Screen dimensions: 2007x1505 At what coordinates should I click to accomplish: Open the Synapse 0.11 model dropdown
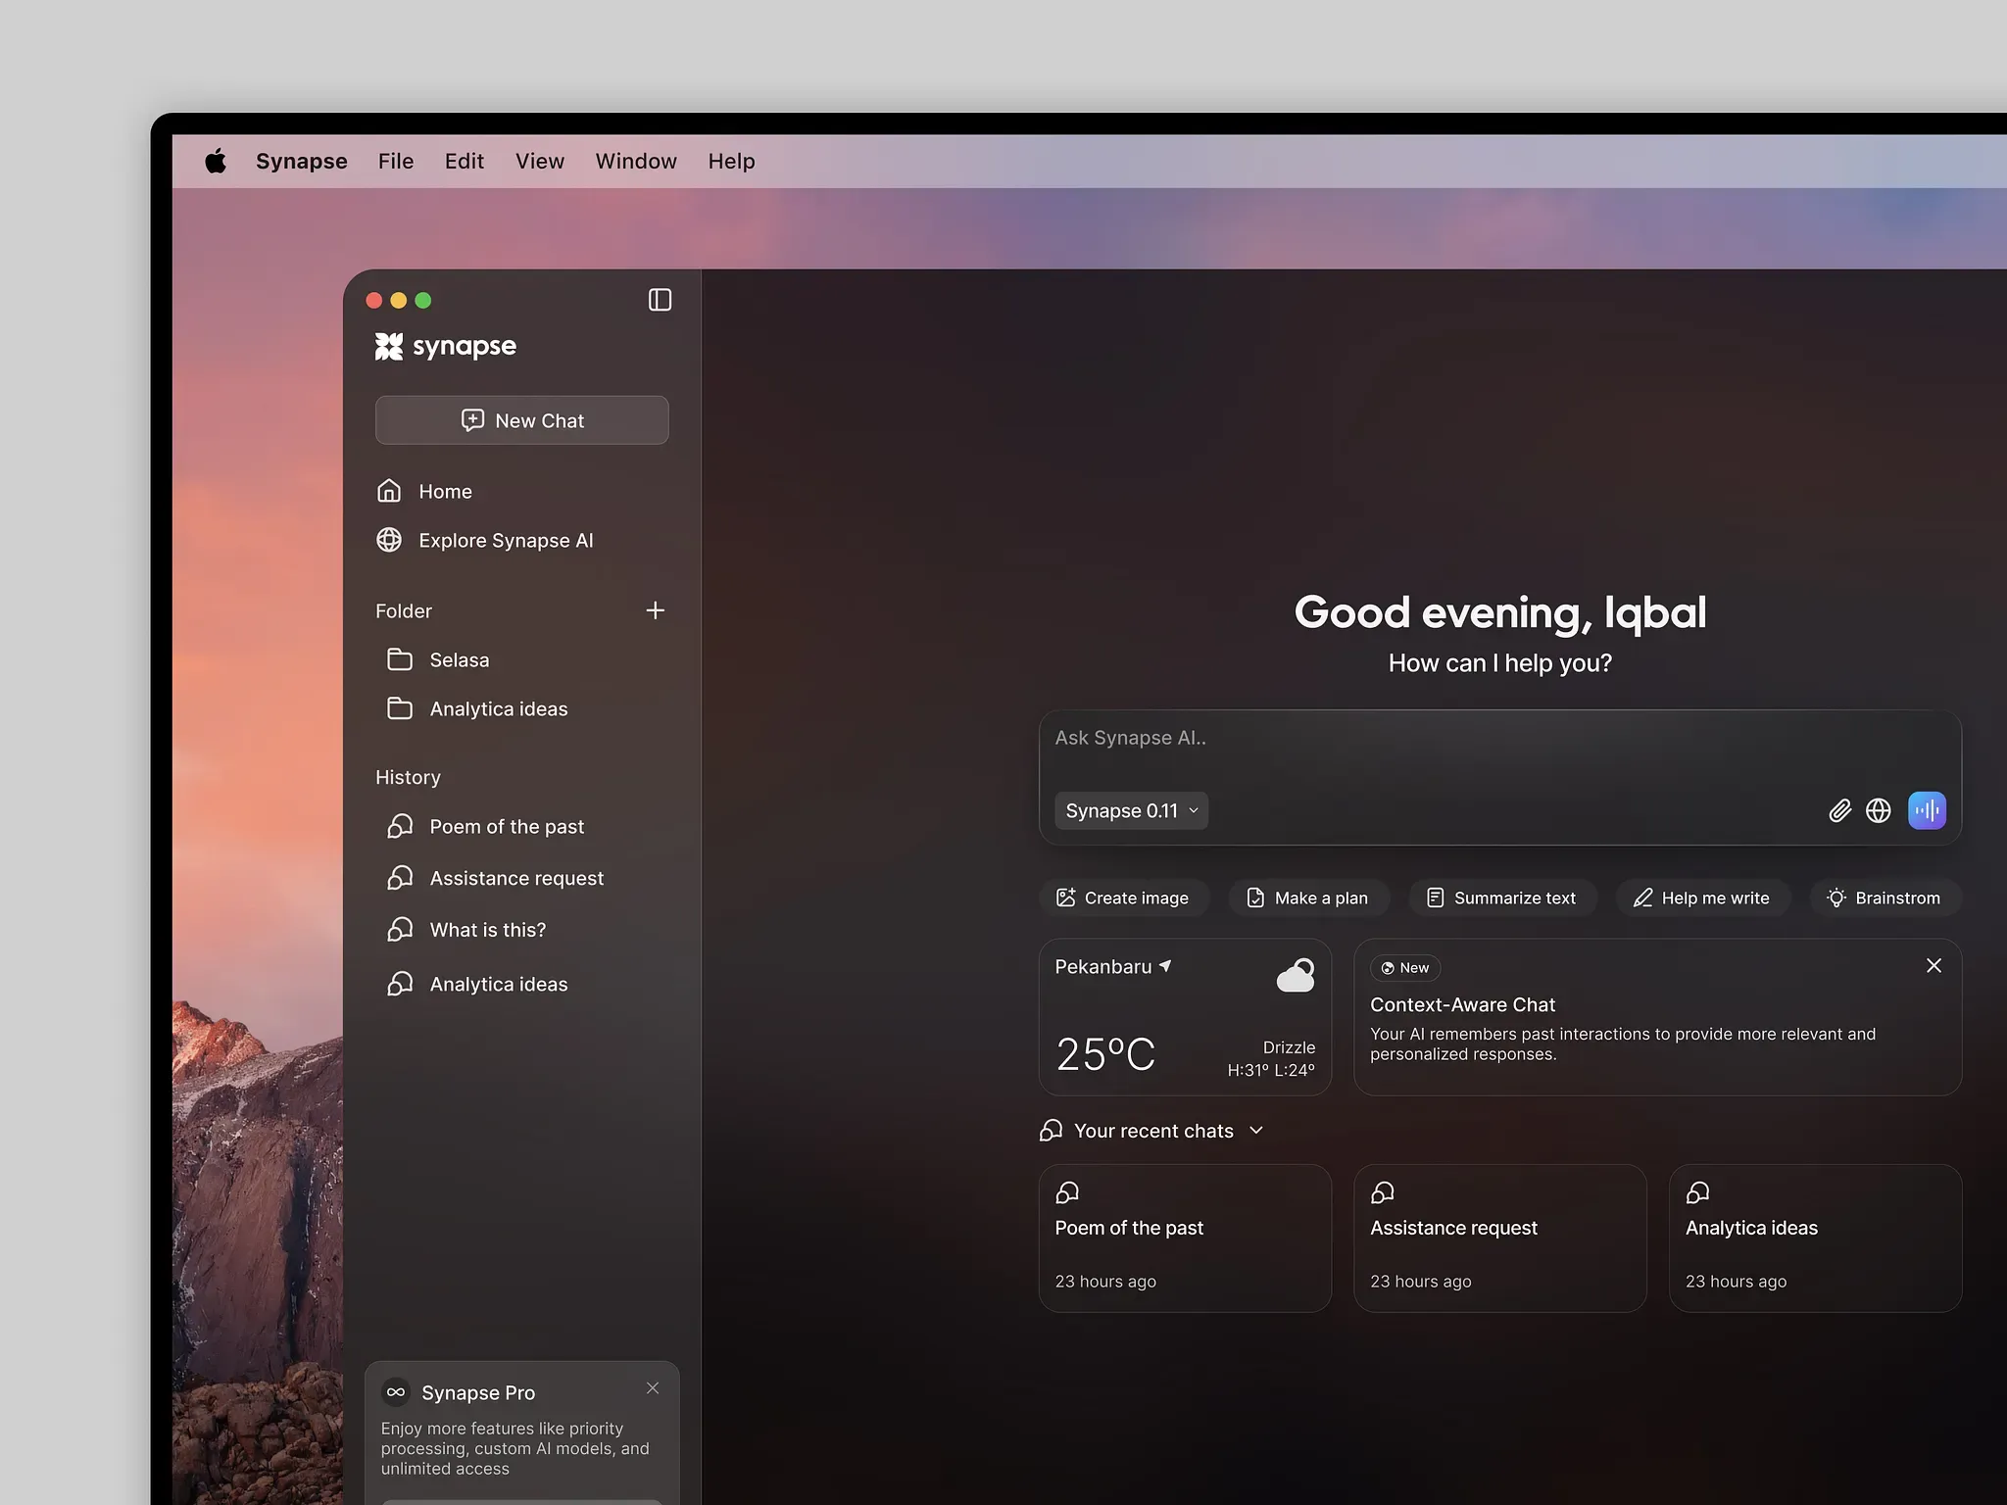tap(1131, 810)
